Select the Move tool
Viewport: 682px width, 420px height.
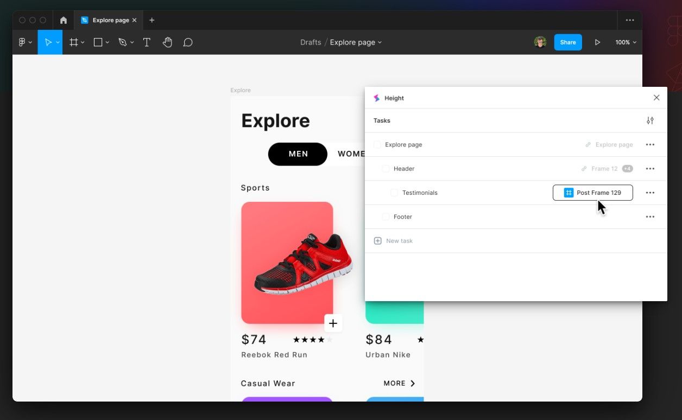point(49,42)
